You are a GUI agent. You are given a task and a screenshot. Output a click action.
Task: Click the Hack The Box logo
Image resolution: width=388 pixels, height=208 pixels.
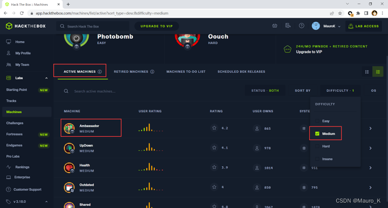pyautogui.click(x=26, y=26)
